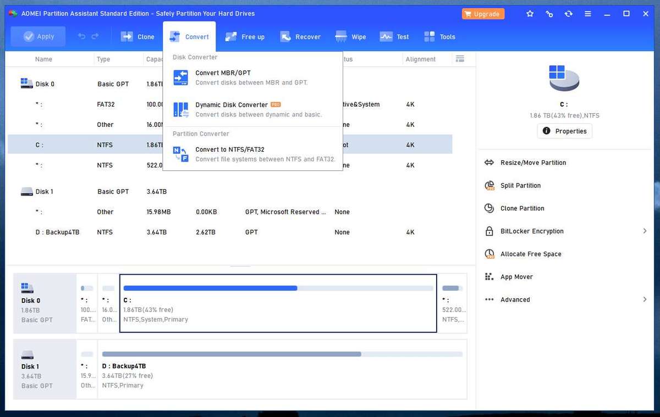The image size is (660, 417).
Task: Click Clone Partition
Action: pos(522,208)
